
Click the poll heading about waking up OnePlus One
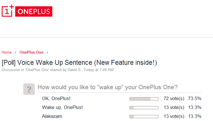(x=108, y=87)
